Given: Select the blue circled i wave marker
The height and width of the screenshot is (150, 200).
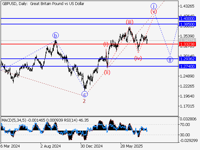Looking at the screenshot, I should tap(153, 6).
